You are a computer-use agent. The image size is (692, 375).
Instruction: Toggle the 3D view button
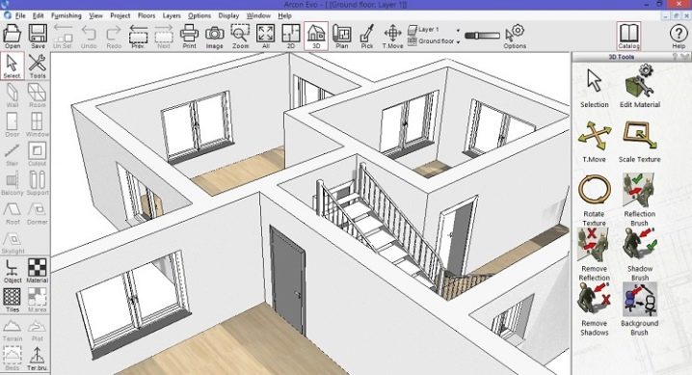click(x=316, y=37)
